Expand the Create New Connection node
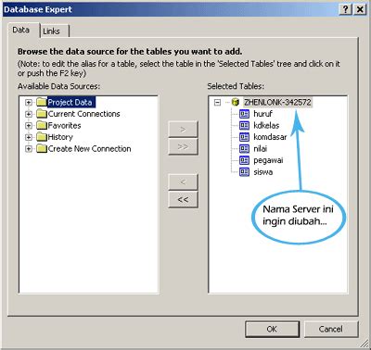Image resolution: width=371 pixels, height=350 pixels. [x=29, y=149]
